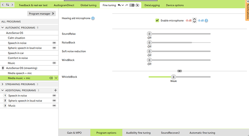The width and height of the screenshot is (249, 136).
Task: Toggle link icon on automatic Spheric speech row
Action: click(54, 48)
